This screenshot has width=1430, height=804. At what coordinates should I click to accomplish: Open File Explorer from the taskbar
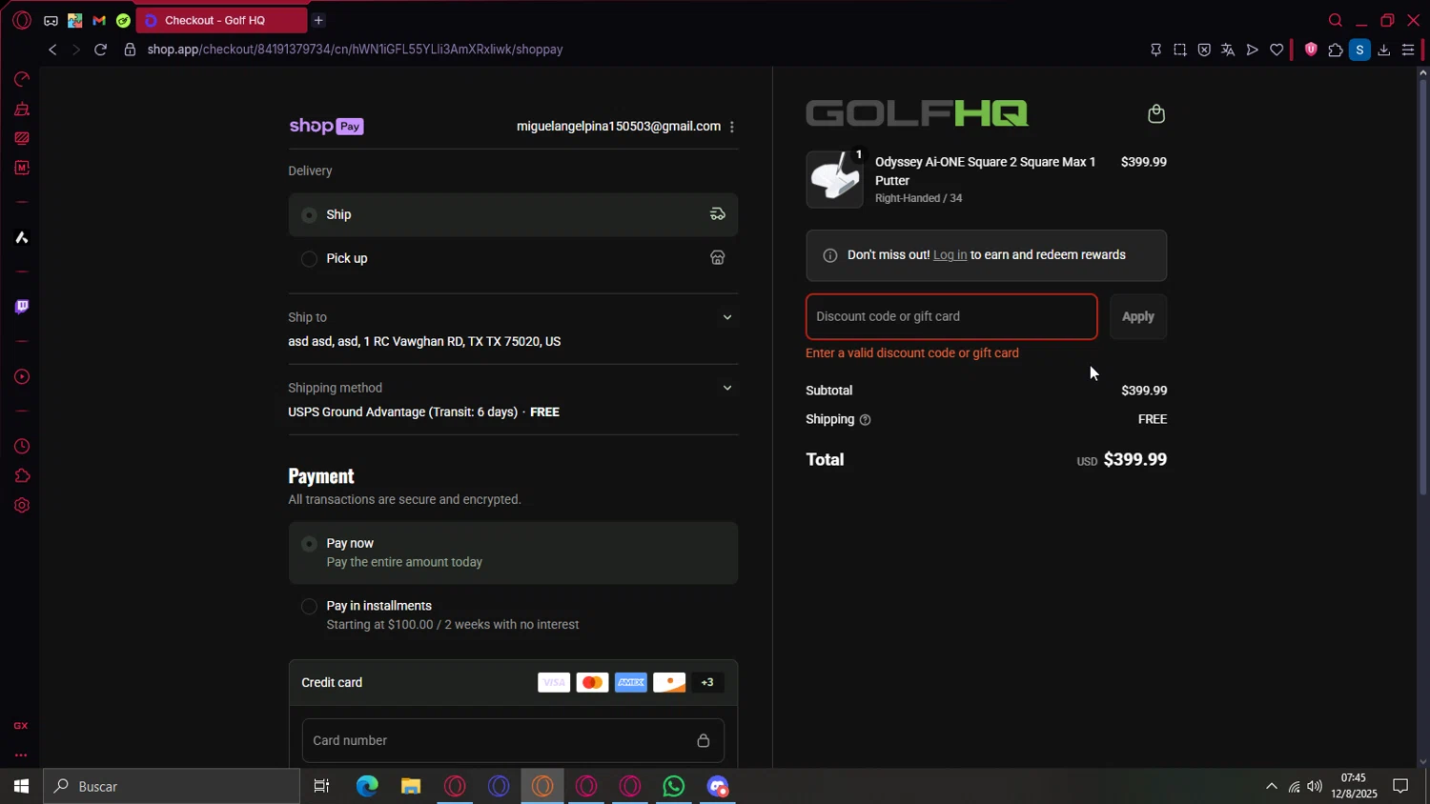click(411, 786)
